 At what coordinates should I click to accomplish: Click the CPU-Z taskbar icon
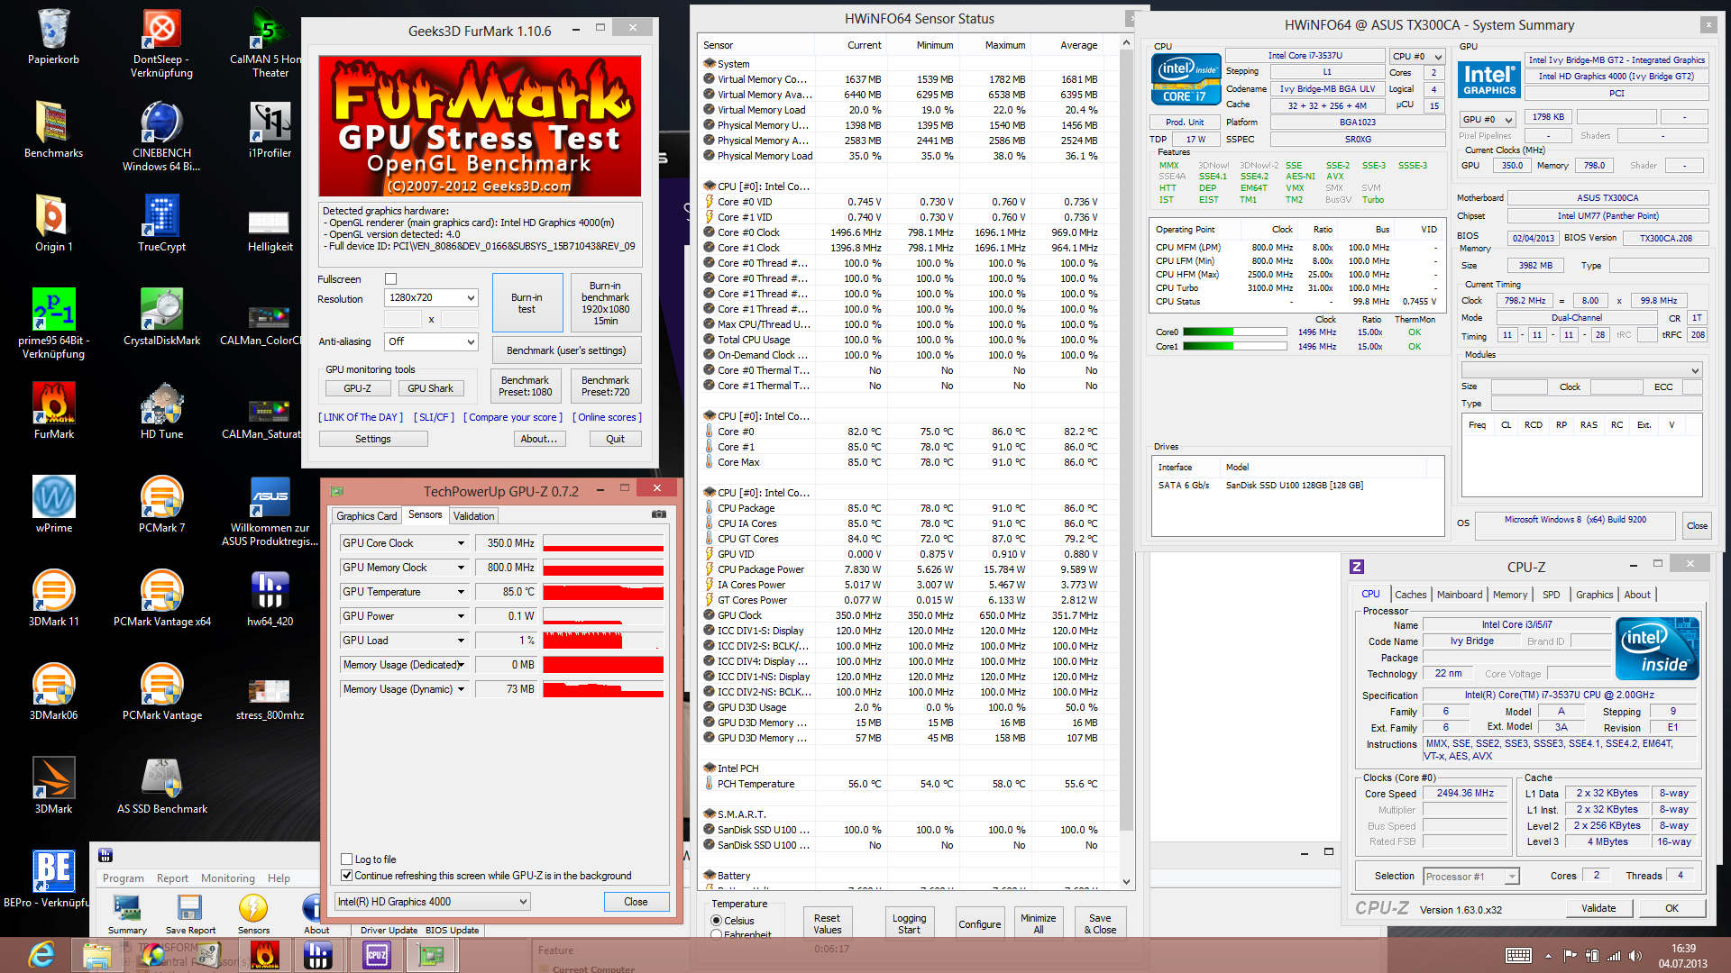(377, 954)
